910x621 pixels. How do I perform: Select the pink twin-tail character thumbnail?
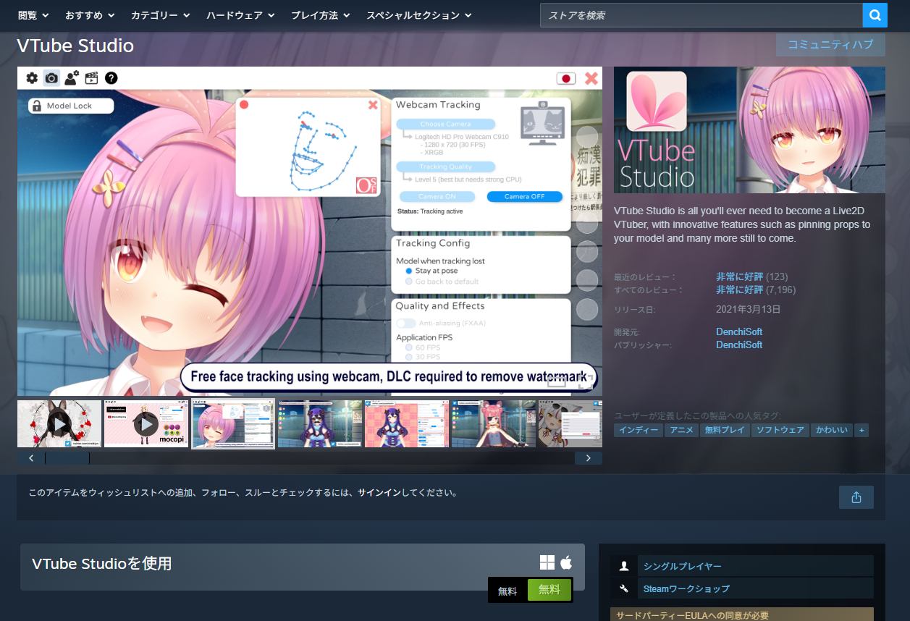point(494,423)
